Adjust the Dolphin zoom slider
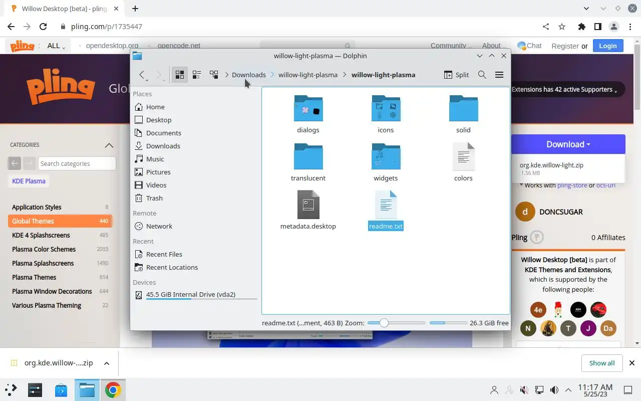The width and height of the screenshot is (641, 401). click(x=396, y=323)
